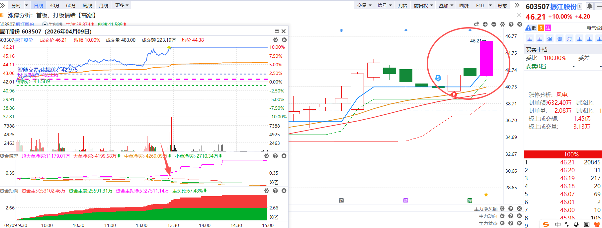Screen dimensions: 602x228
Task: Click the orange star marker on chart
Action: (x=486, y=195)
